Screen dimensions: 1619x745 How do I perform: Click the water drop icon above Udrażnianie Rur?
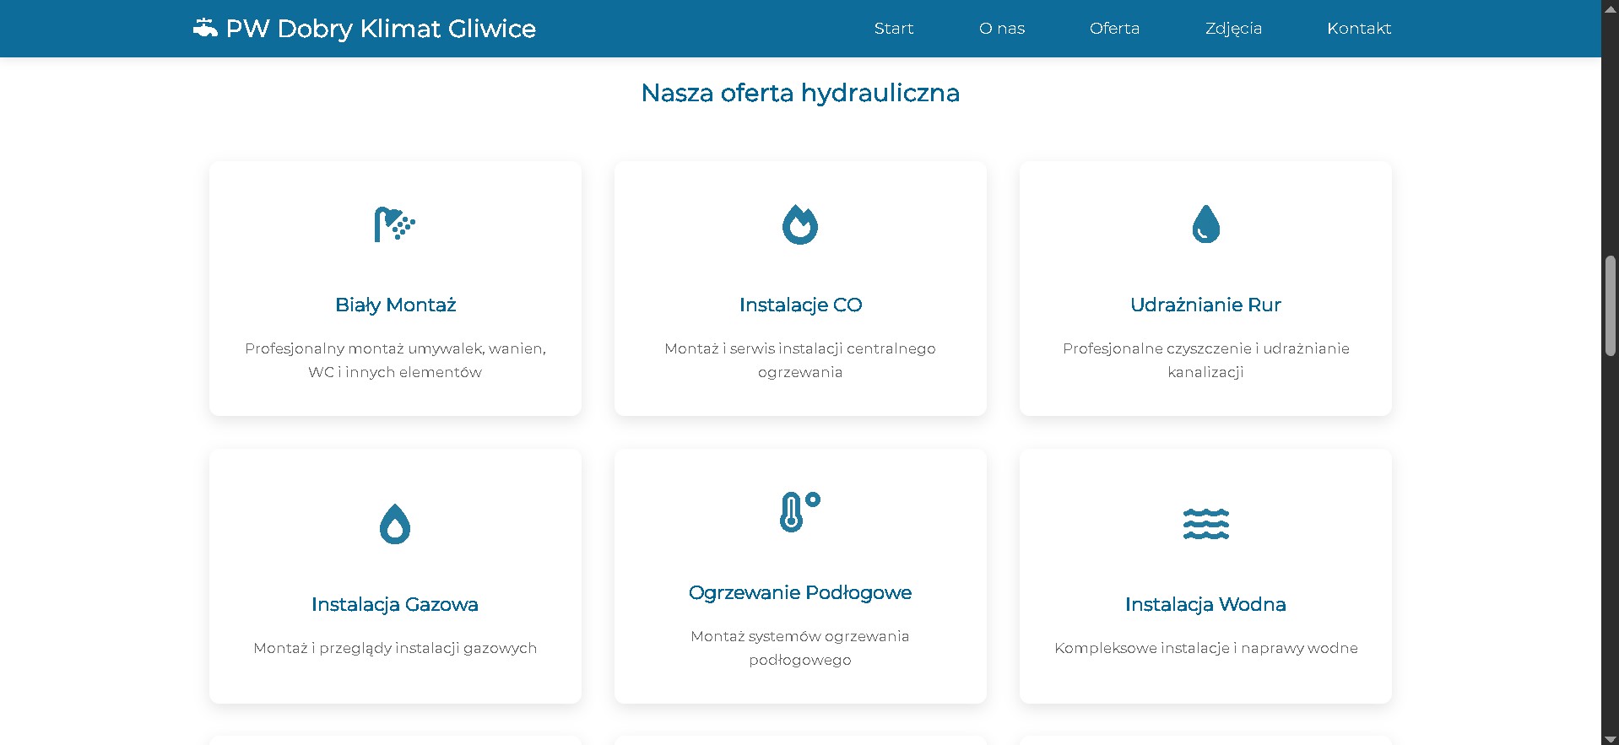(x=1205, y=224)
